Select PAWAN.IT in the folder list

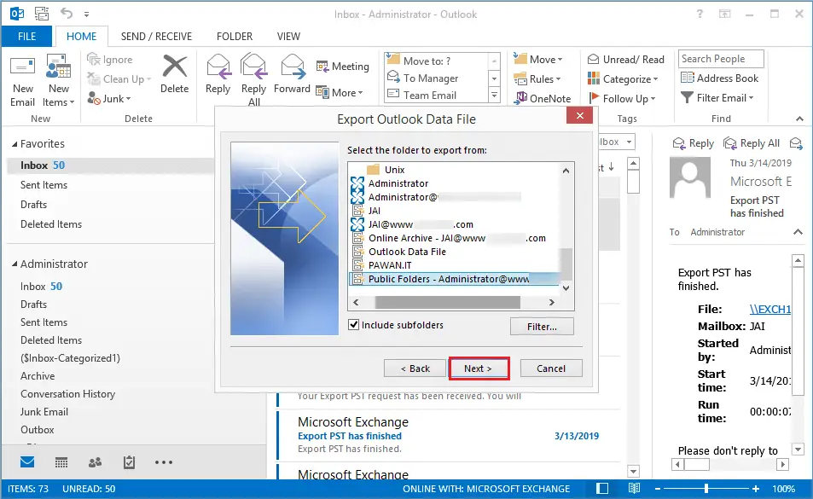[390, 265]
